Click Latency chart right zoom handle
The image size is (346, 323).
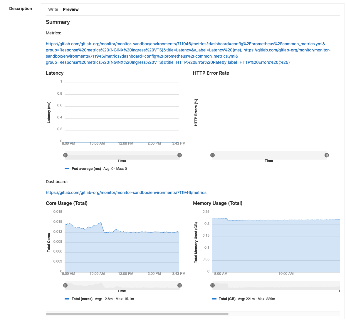pyautogui.click(x=180, y=155)
